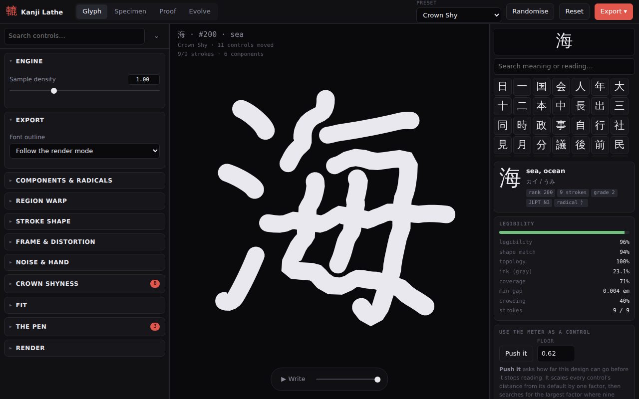The image size is (639, 399).
Task: Select the 一 kanji tile
Action: pyautogui.click(x=522, y=86)
